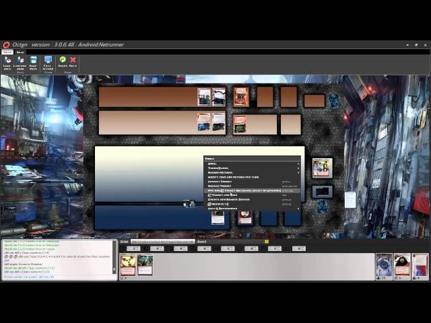Select the dark card in blue frame at right
Screen dimensions: 431x323
tap(323, 192)
